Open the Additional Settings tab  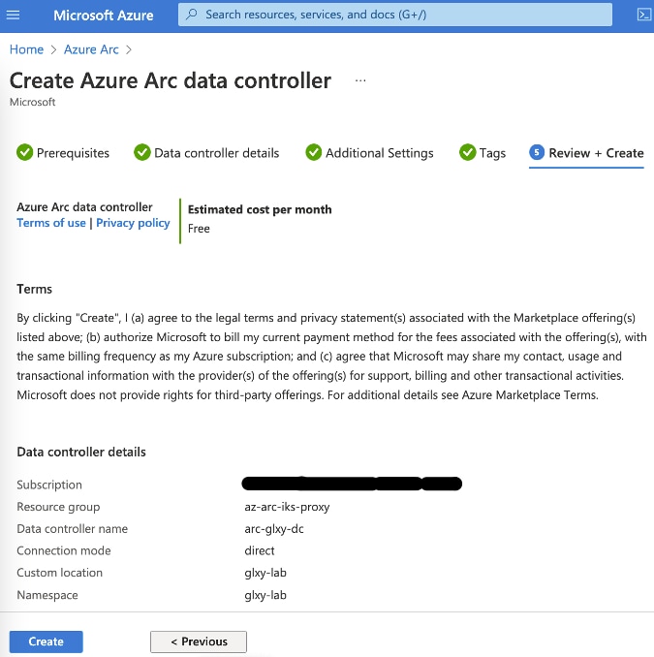(369, 153)
